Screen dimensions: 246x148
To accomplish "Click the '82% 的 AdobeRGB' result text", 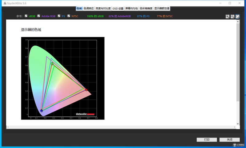I will 120,16.
